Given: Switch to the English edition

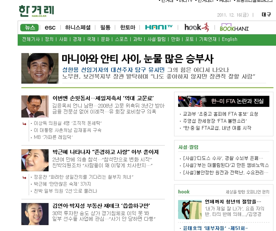Looking at the screenshot, I should (x=230, y=39).
